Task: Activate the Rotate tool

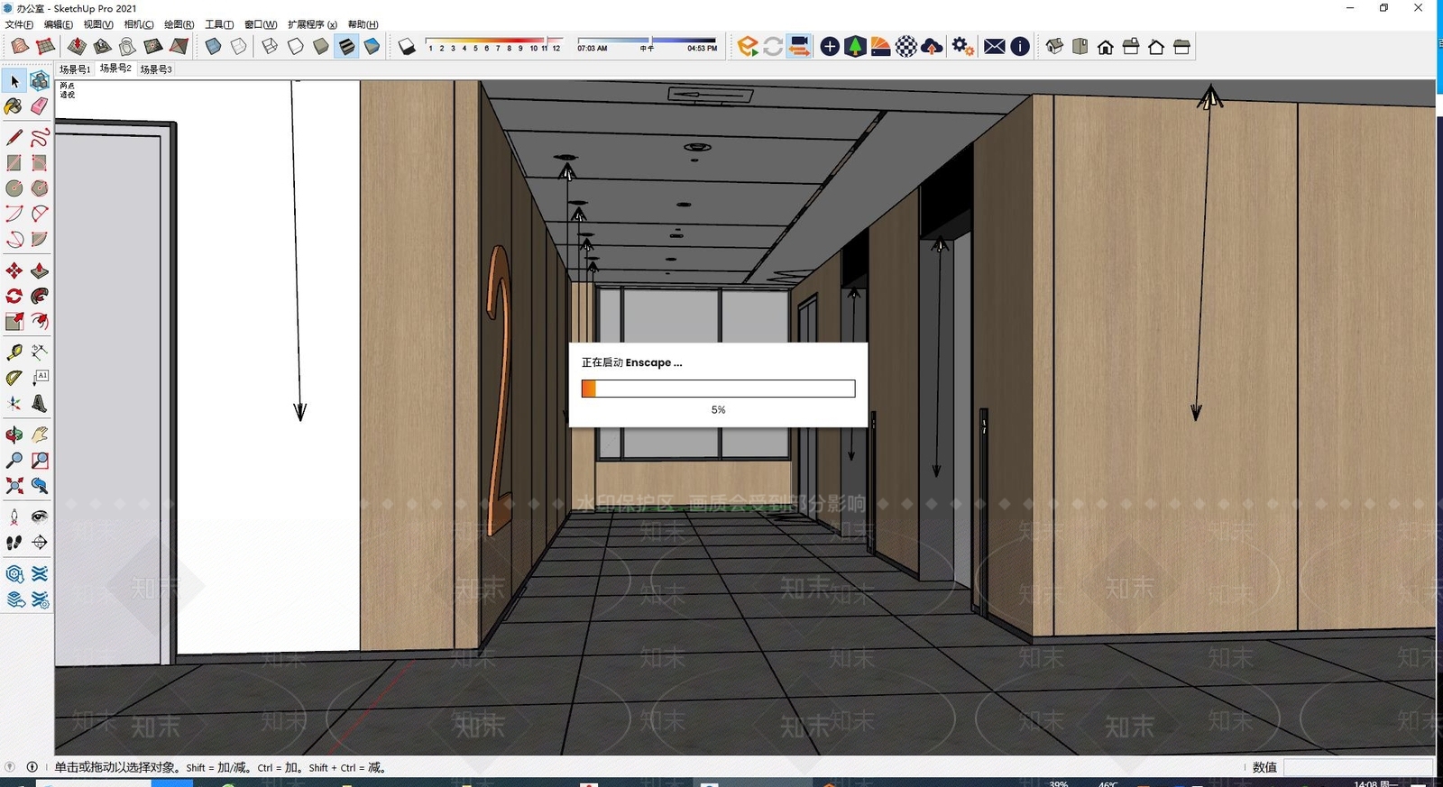Action: tap(14, 296)
